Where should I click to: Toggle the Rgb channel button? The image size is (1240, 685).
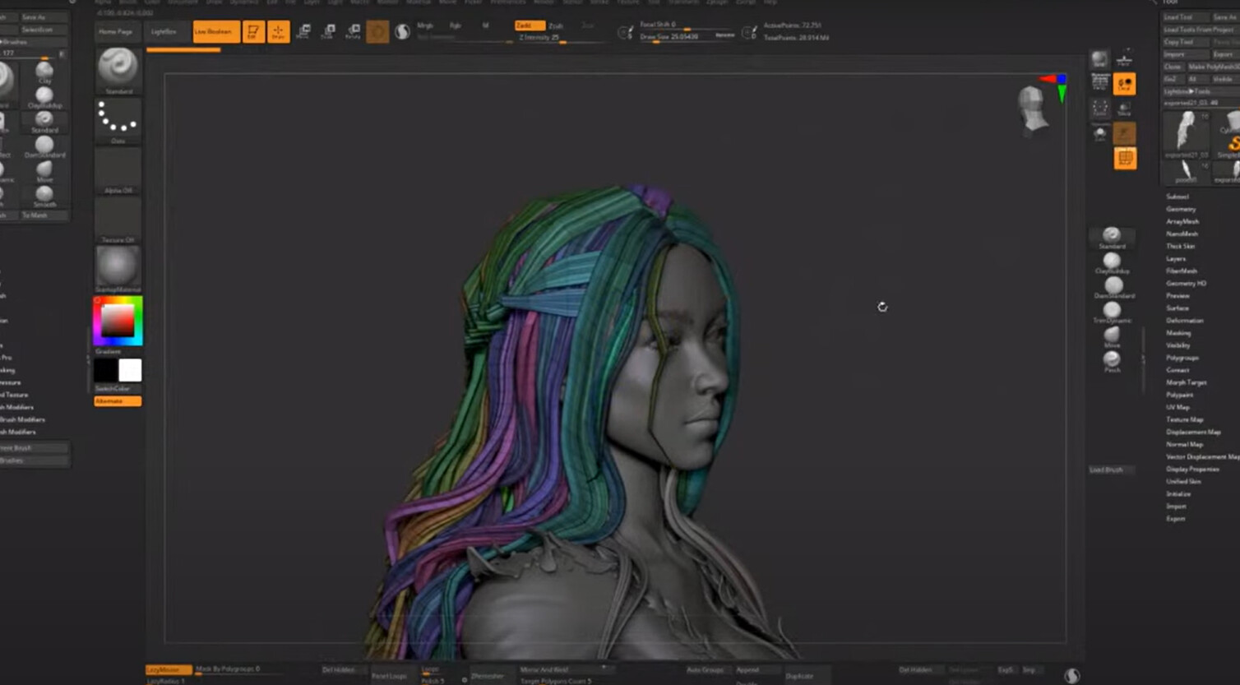click(x=455, y=25)
